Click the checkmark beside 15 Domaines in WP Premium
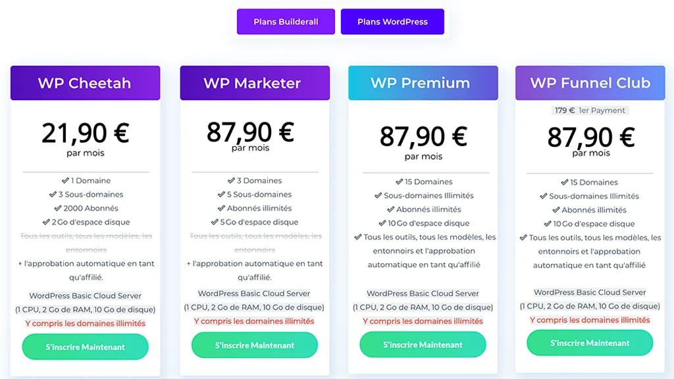 click(x=400, y=182)
